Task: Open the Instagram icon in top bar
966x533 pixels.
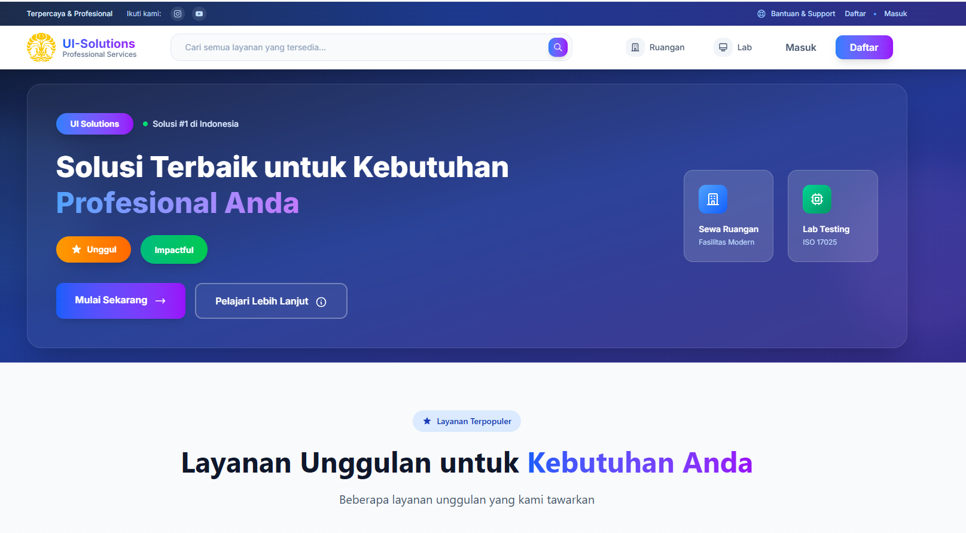Action: (x=178, y=14)
